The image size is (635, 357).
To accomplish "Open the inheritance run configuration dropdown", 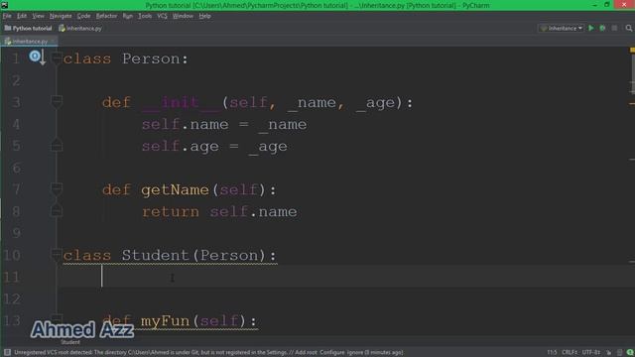I will [x=562, y=28].
